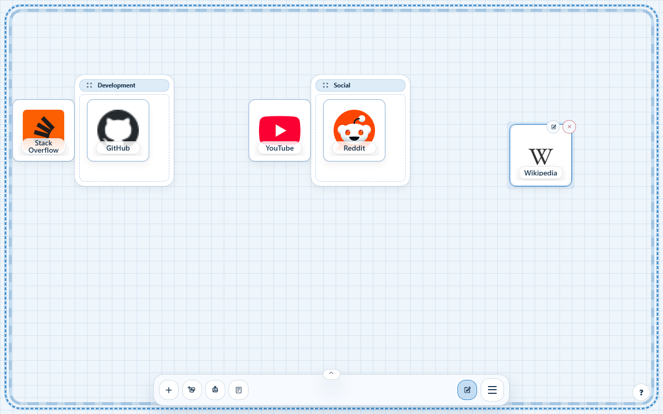Image resolution: width=663 pixels, height=414 pixels.
Task: Open the hamburger menu in bottom toolbar
Action: (x=492, y=390)
